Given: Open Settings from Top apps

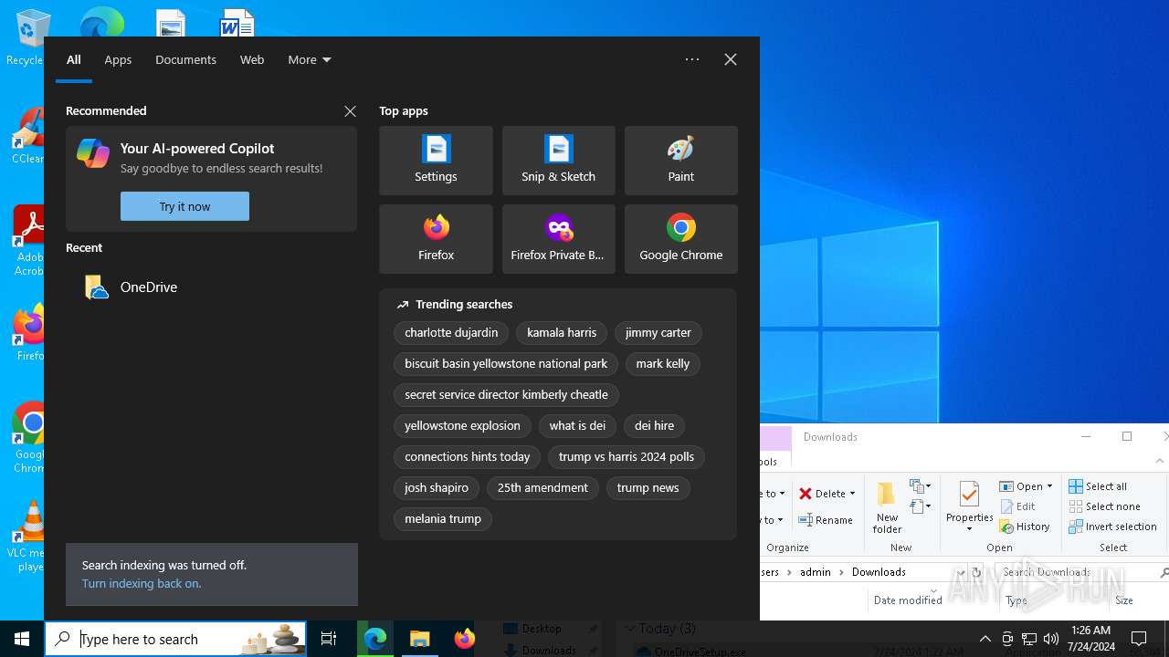Looking at the screenshot, I should (436, 161).
